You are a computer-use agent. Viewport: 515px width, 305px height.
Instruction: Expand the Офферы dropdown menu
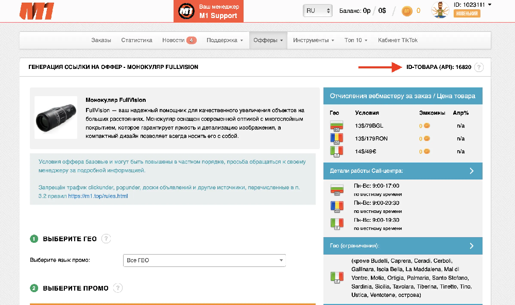point(268,40)
